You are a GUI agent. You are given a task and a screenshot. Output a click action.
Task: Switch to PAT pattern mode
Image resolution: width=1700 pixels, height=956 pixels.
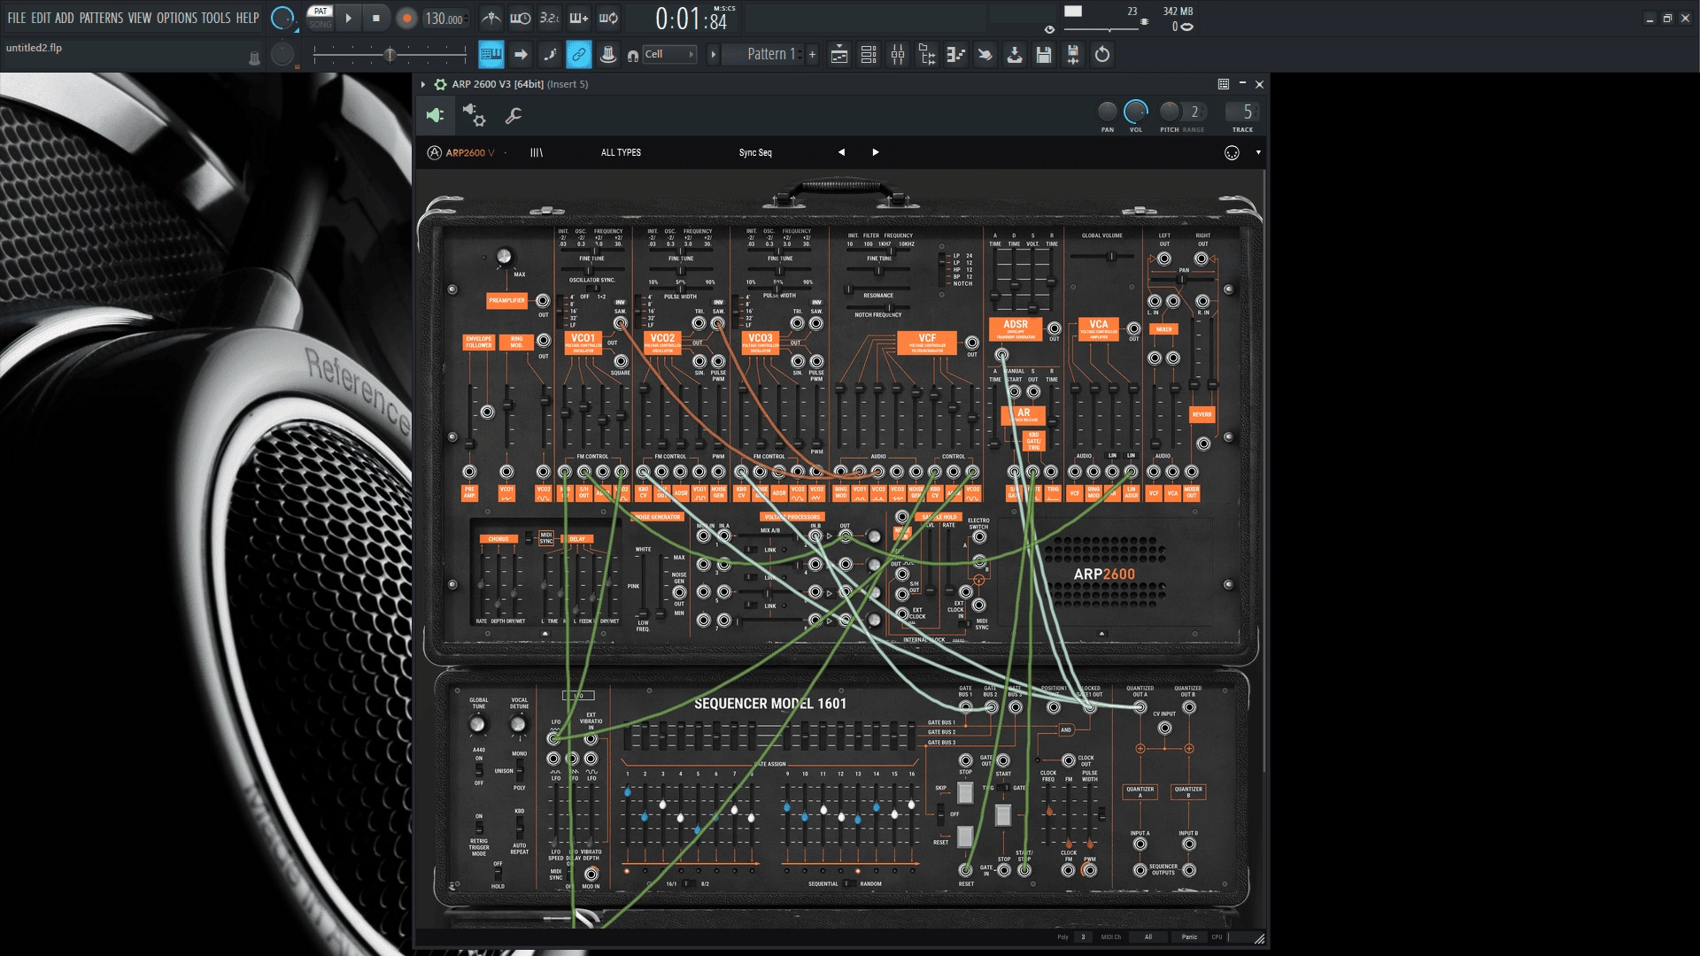coord(321,12)
